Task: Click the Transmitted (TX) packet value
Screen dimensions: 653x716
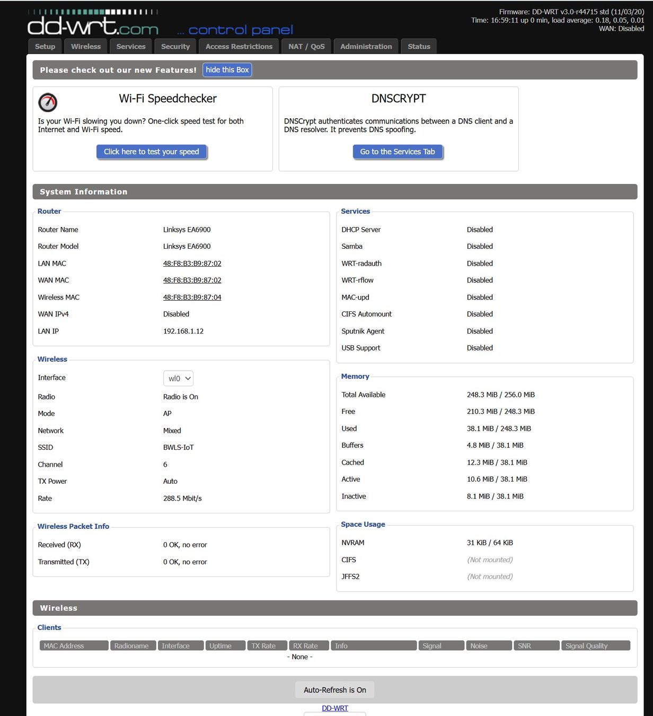Action: coord(185,562)
